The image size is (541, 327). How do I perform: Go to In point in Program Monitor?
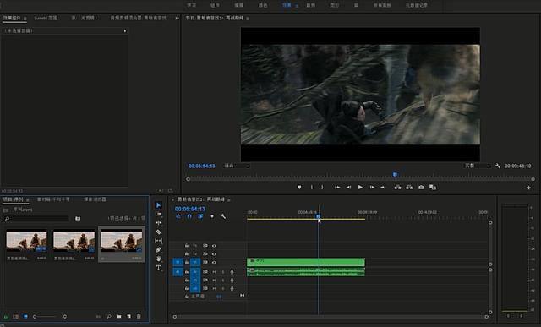337,188
